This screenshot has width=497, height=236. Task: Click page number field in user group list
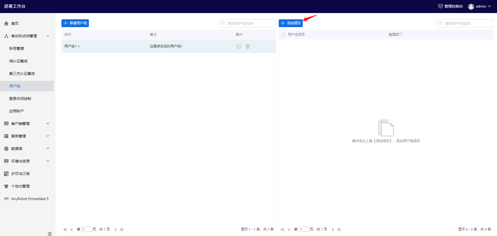(x=87, y=229)
